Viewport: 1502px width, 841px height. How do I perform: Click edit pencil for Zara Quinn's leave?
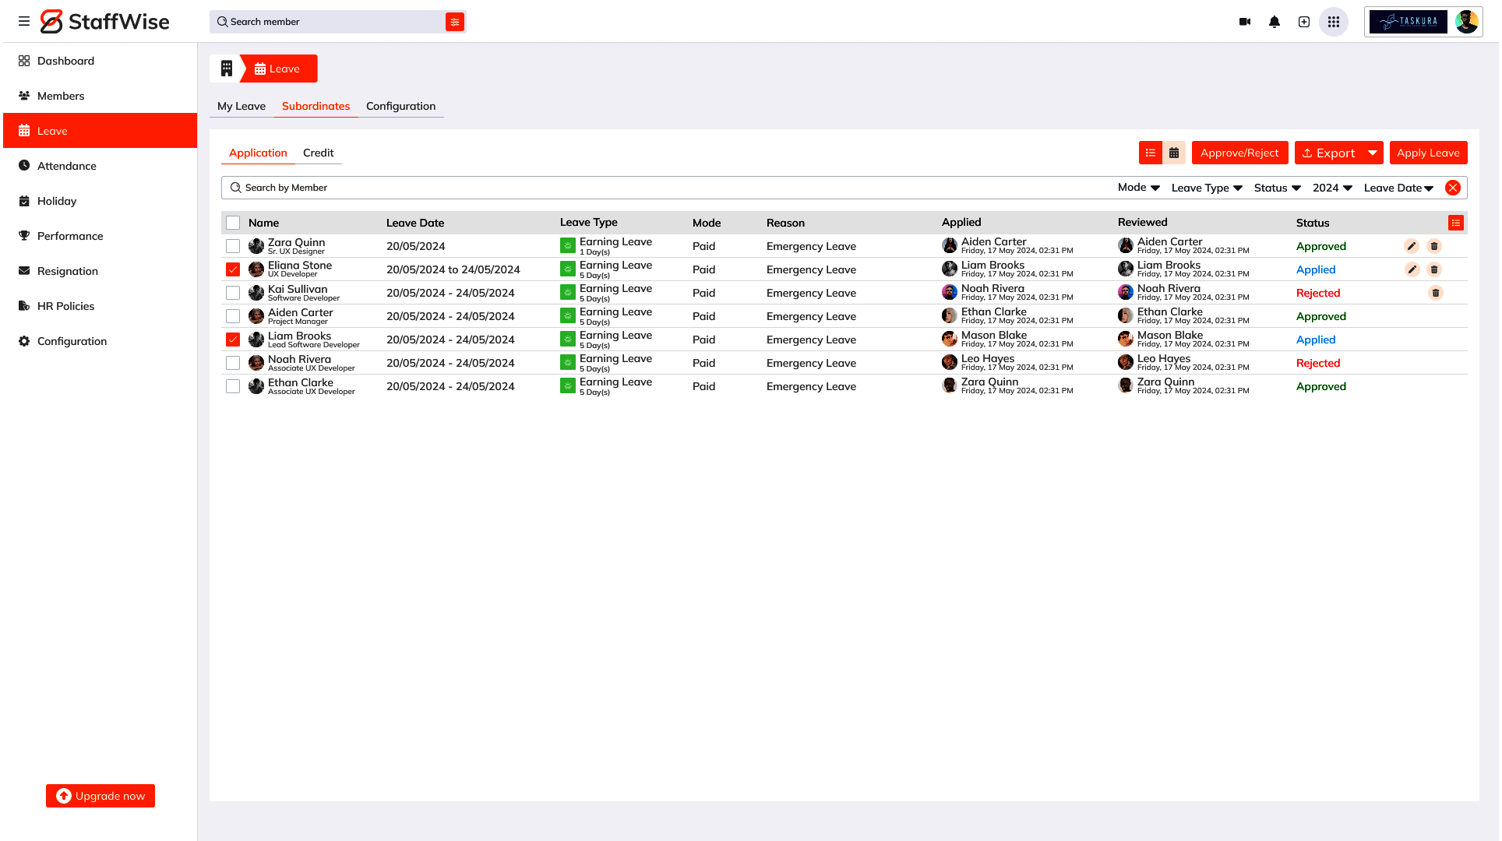click(1412, 246)
